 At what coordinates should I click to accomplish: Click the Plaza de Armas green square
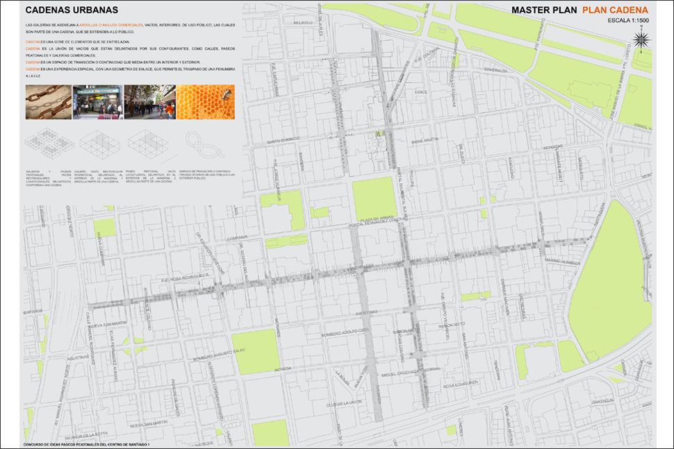374,198
